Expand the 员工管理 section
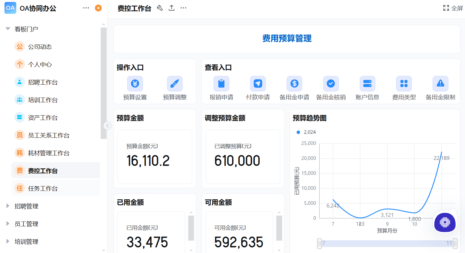 (26, 224)
